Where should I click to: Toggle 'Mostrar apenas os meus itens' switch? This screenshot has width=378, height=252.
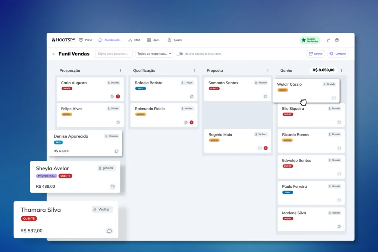(x=179, y=54)
